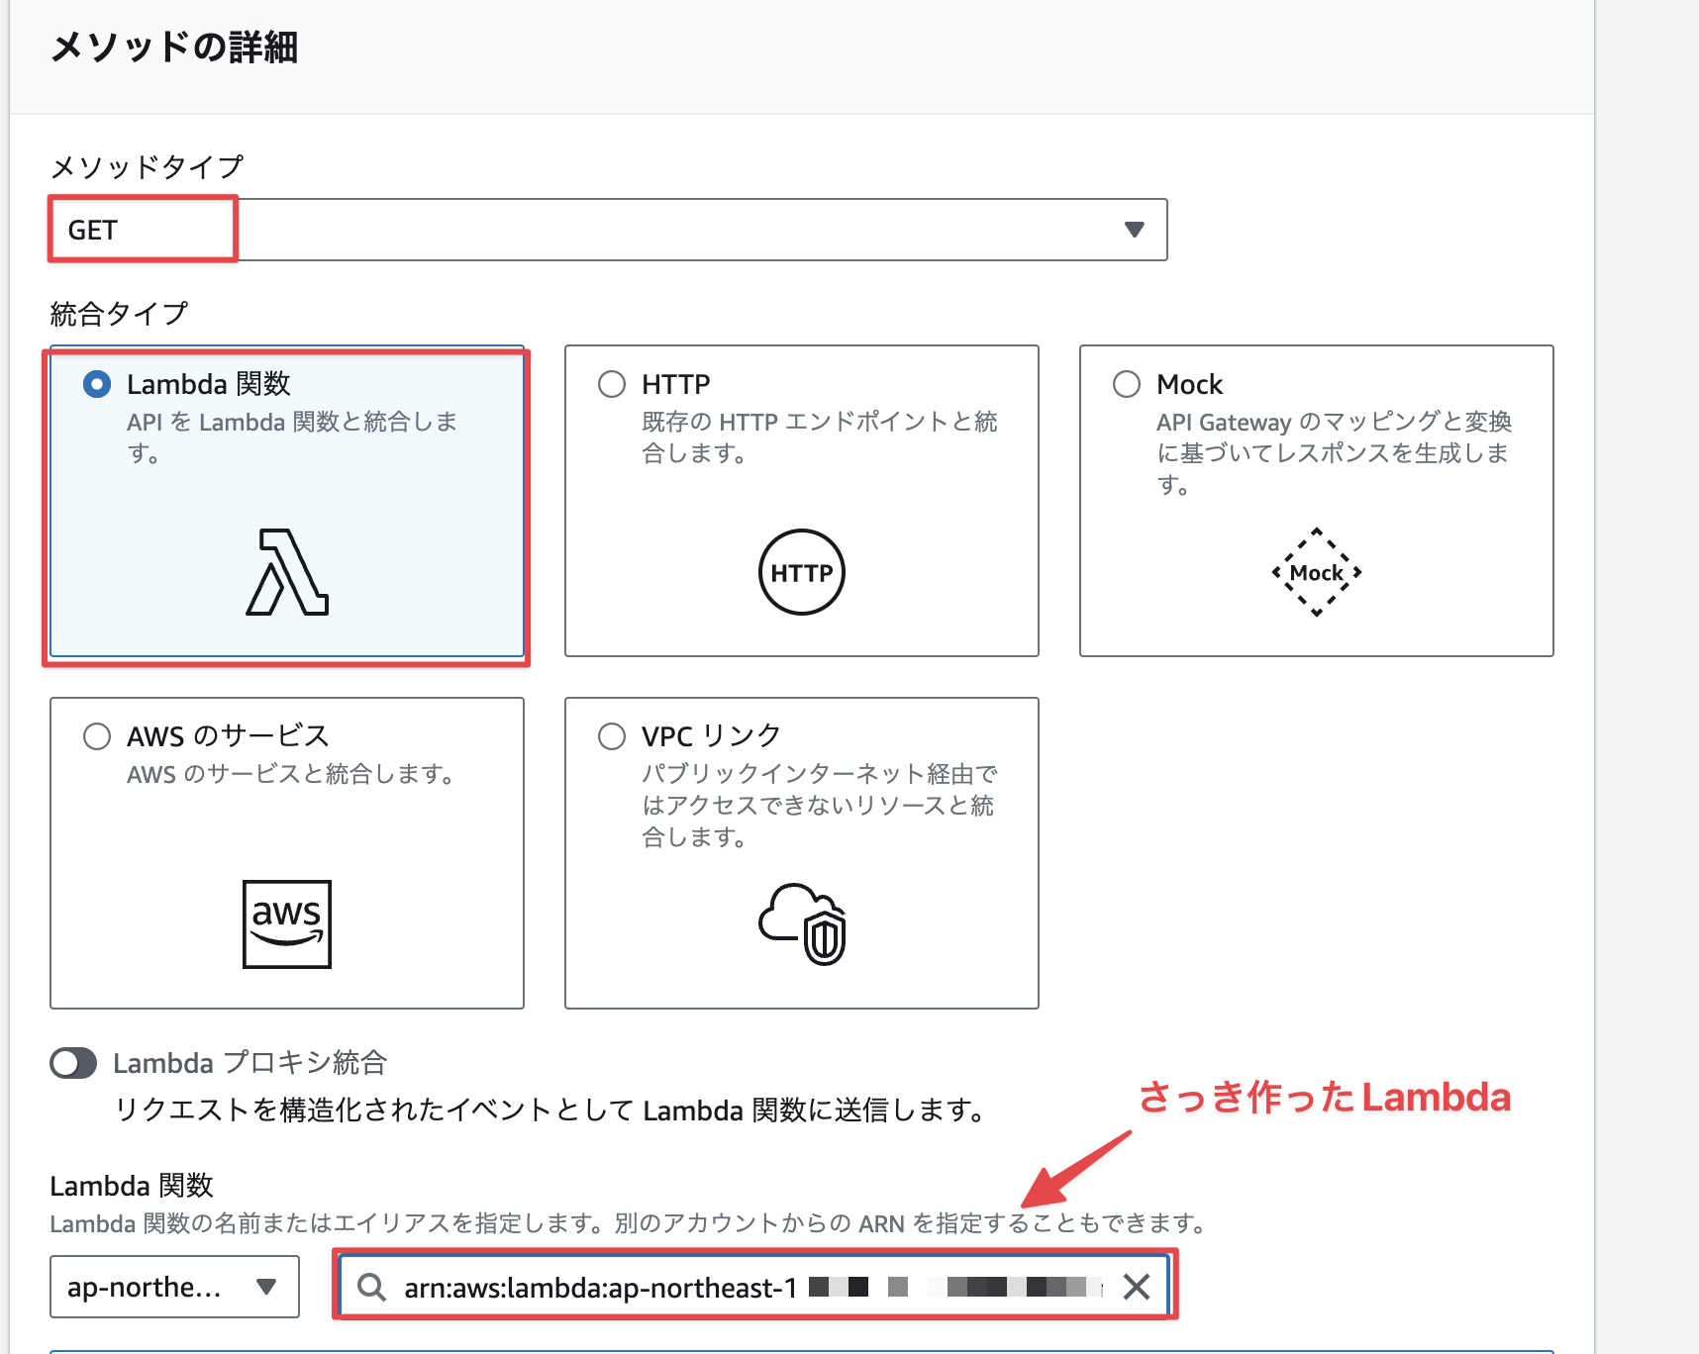Open the メソッドタイプ dropdown showing GET
The width and height of the screenshot is (1699, 1354).
(x=608, y=230)
